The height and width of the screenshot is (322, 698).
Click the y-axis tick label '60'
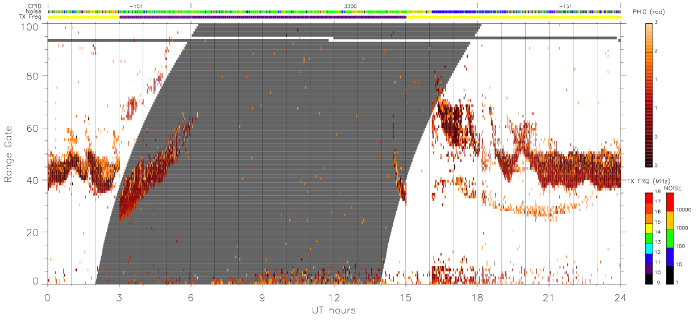(32, 128)
